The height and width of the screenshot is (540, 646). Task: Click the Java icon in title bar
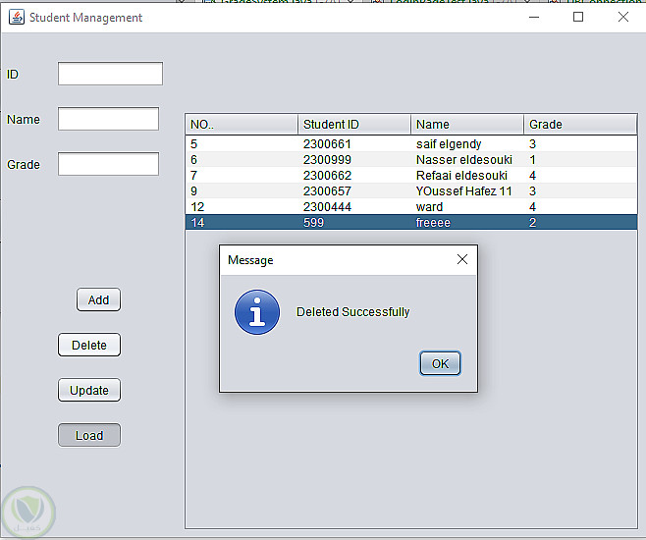click(17, 18)
